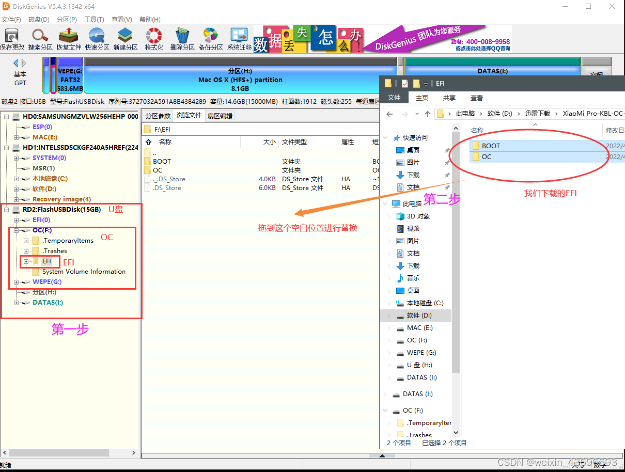
Task: Expand HD0:SAMSUNG disk tree node
Action: (x=6, y=117)
